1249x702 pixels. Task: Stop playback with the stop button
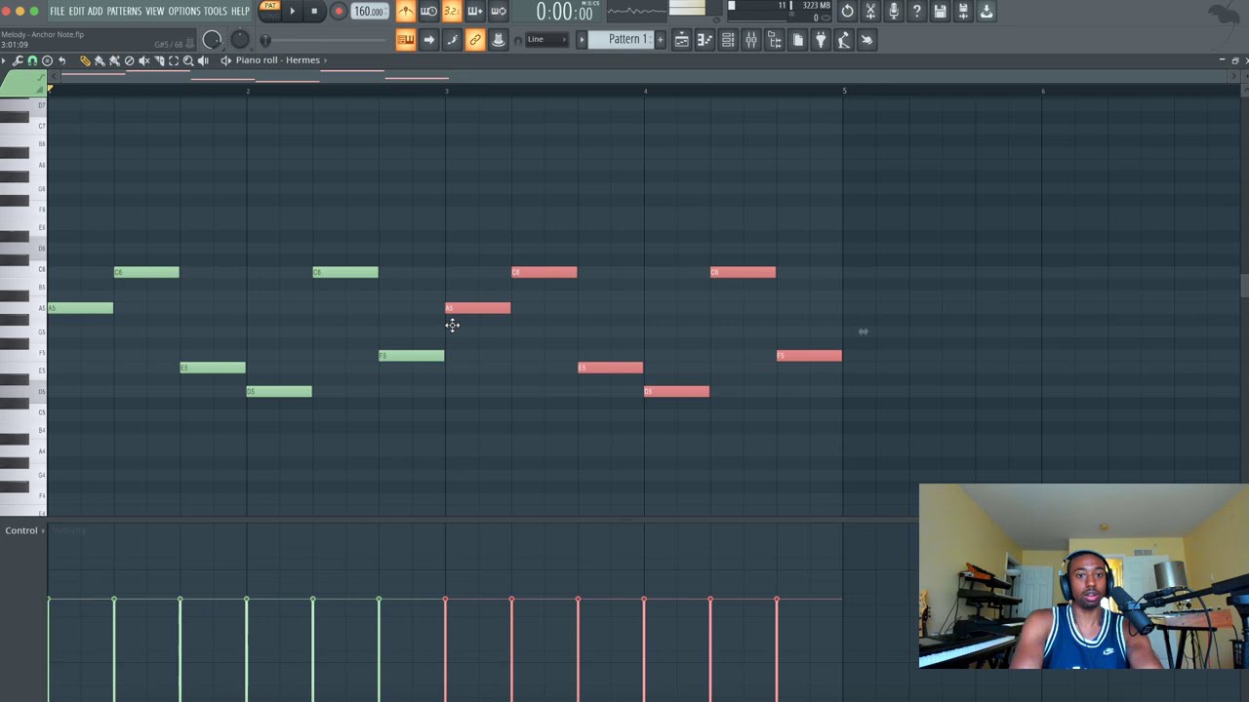tap(314, 12)
